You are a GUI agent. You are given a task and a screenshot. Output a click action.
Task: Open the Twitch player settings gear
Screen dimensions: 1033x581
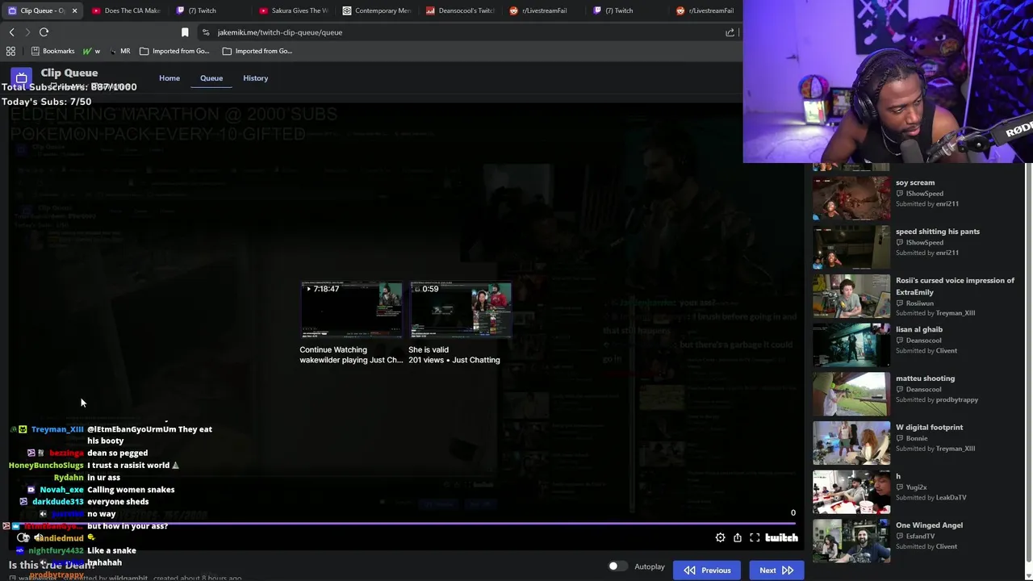[720, 537]
